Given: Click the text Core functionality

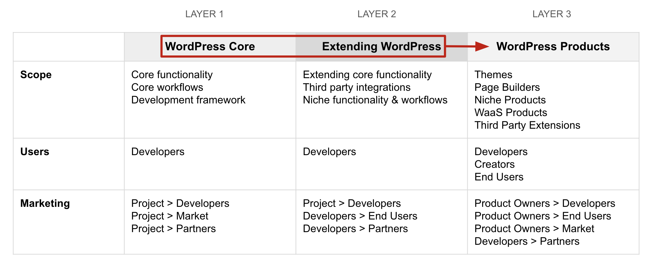Looking at the screenshot, I should (x=172, y=75).
